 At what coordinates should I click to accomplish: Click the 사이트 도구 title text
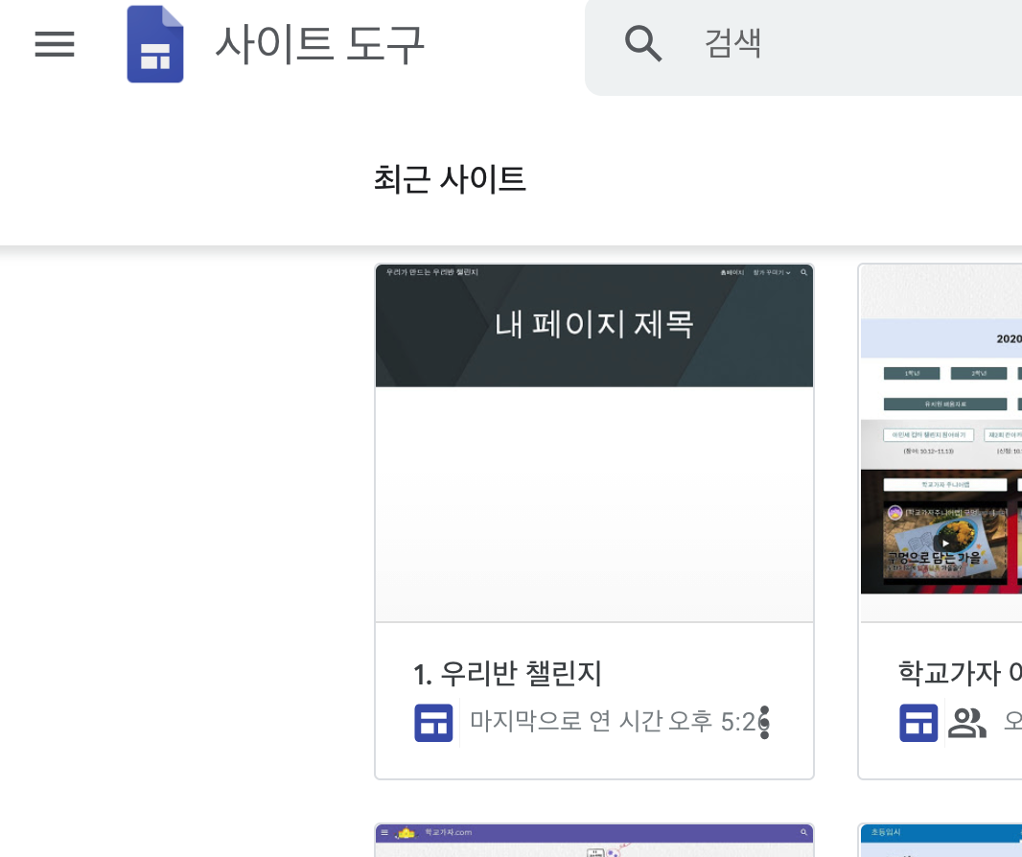click(x=320, y=44)
